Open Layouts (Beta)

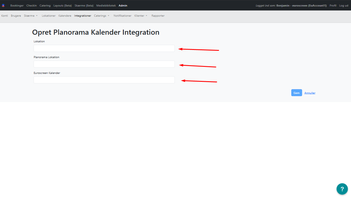[63, 6]
